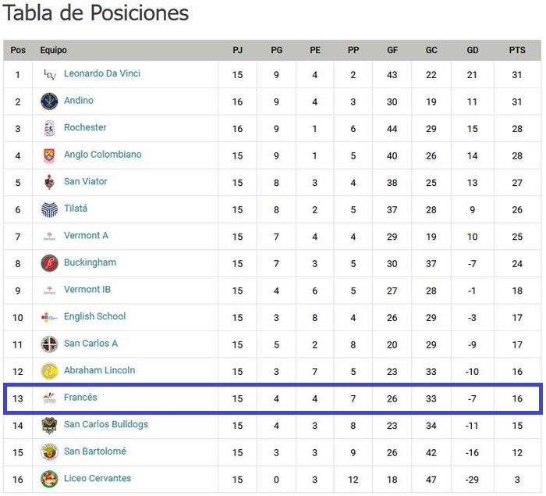Open the San Viator team link
Viewport: 546px width, 496px height.
click(x=86, y=181)
